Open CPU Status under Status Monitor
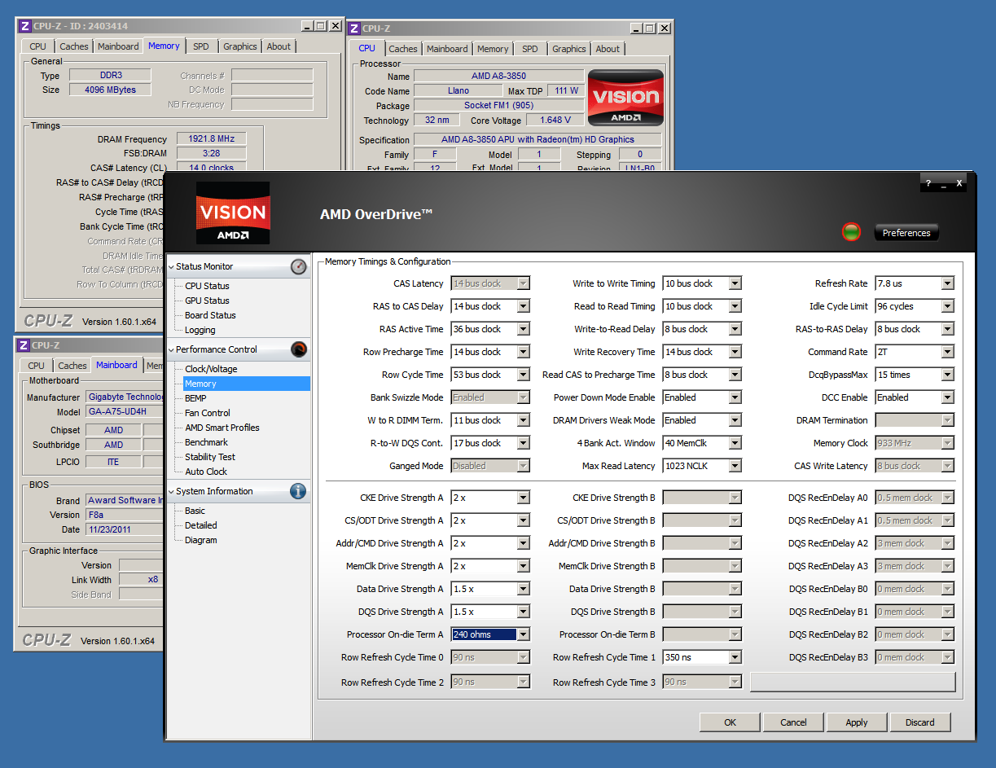996x768 pixels. [207, 286]
